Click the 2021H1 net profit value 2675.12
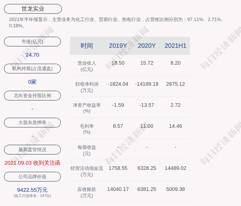 (x=175, y=84)
